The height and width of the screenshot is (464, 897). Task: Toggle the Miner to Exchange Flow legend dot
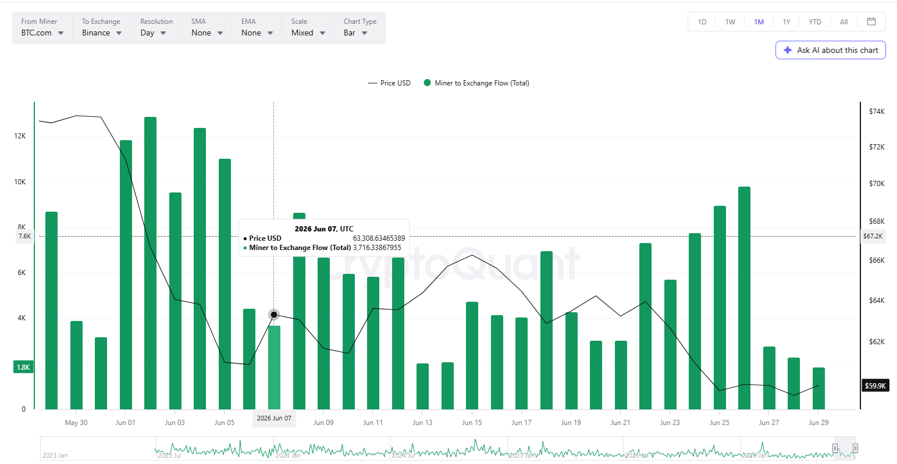click(x=428, y=83)
